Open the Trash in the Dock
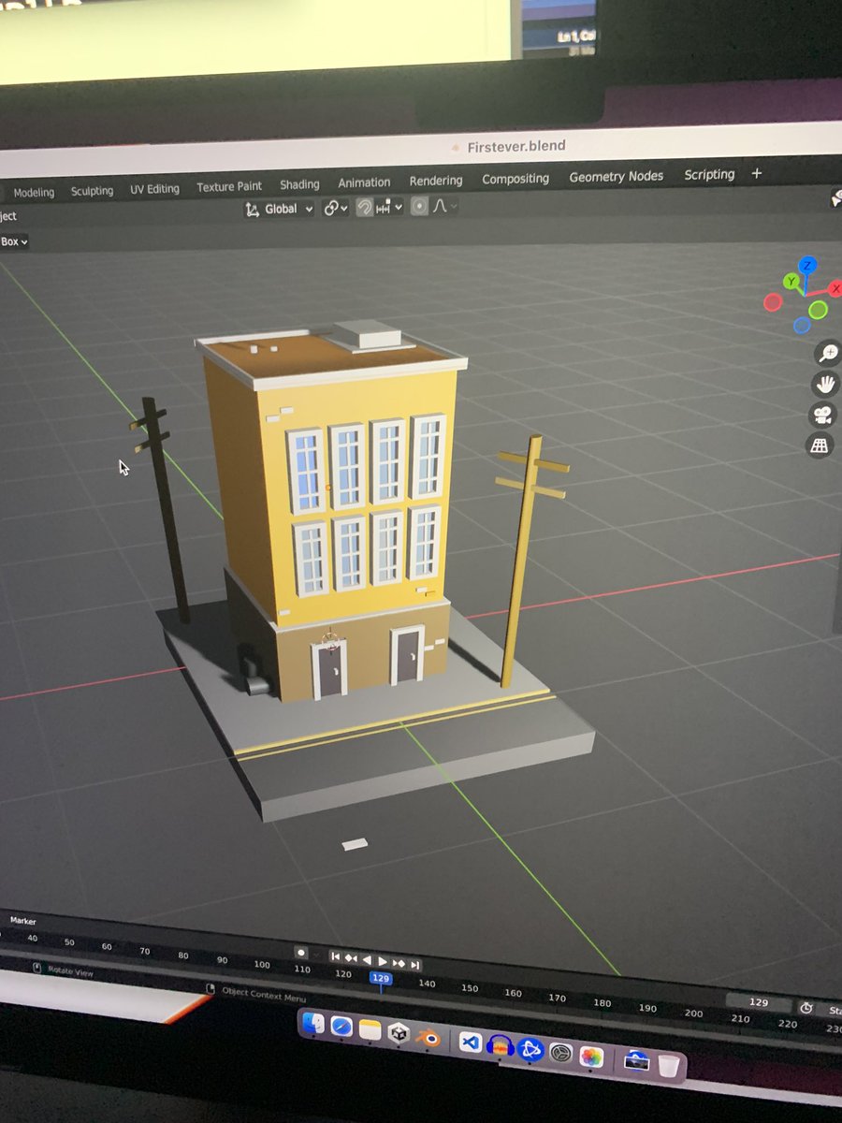Screen dimensions: 842x1123 point(669,1066)
